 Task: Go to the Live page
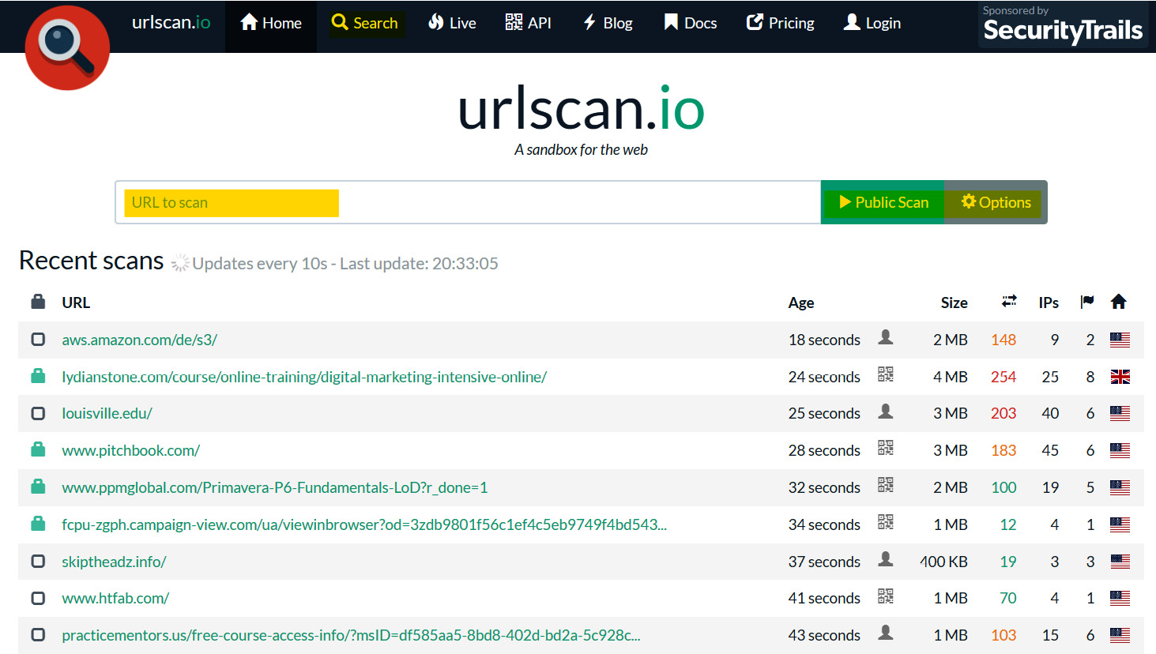[x=452, y=23]
